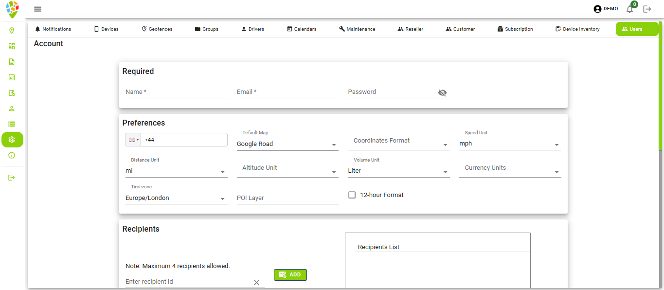This screenshot has height=290, width=664.
Task: Click the info icon in the sidebar
Action: click(12, 155)
